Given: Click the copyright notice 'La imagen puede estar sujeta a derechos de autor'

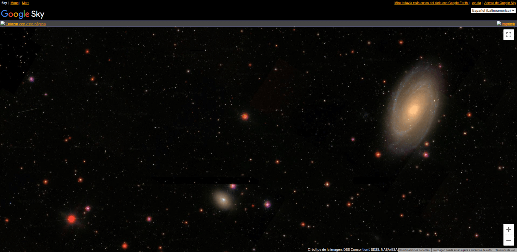Looking at the screenshot, I should click(x=462, y=250).
